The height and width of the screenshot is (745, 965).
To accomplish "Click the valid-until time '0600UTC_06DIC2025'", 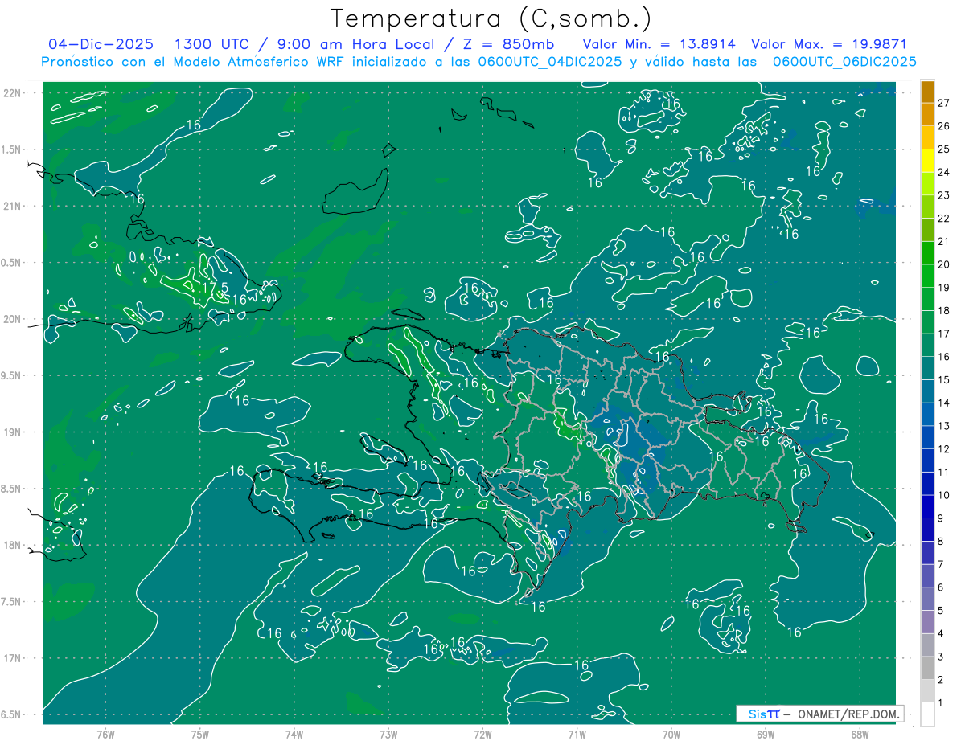I will point(844,62).
